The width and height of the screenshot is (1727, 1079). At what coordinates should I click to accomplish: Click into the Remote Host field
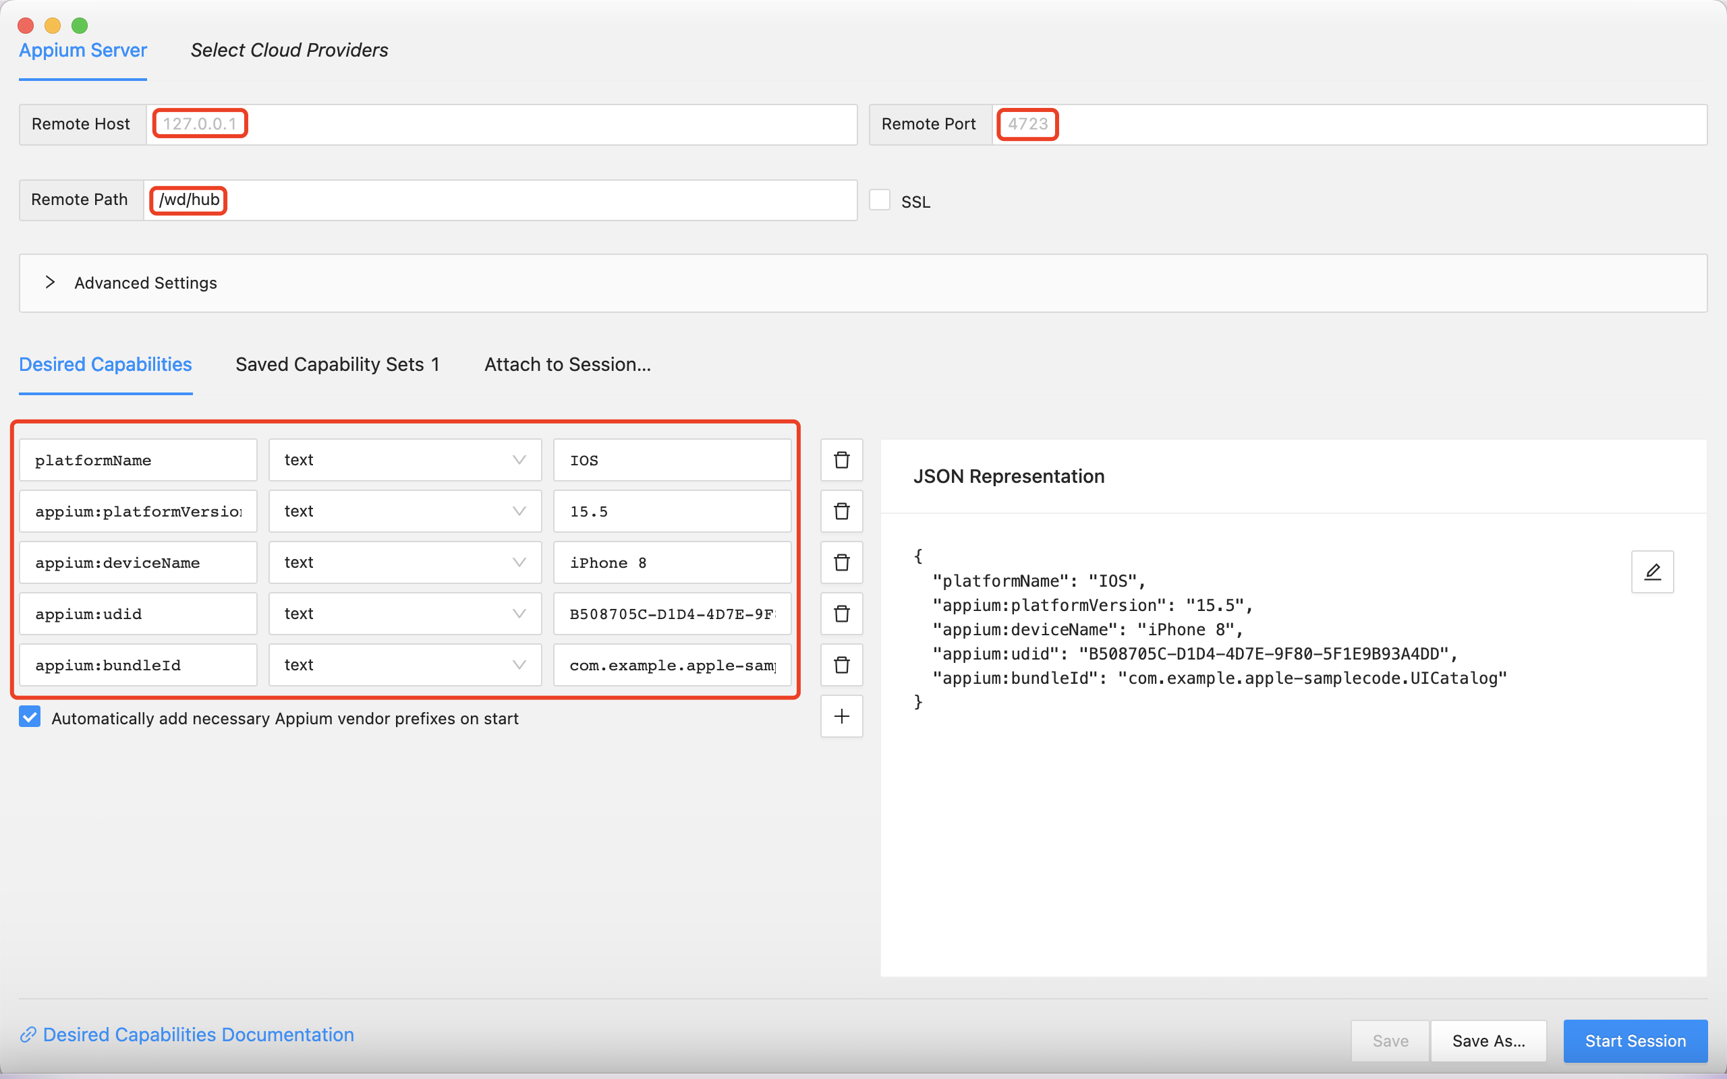499,124
